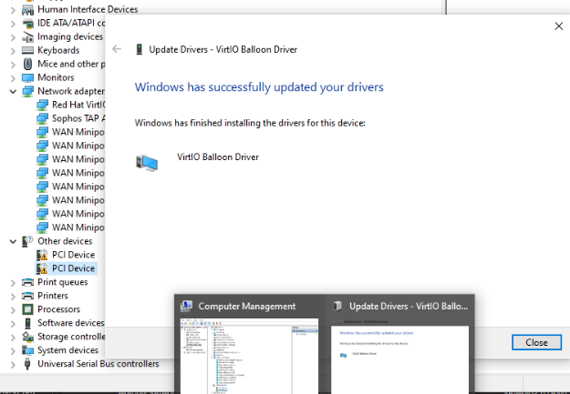Click the back arrow in Update Drivers dialog

point(117,49)
